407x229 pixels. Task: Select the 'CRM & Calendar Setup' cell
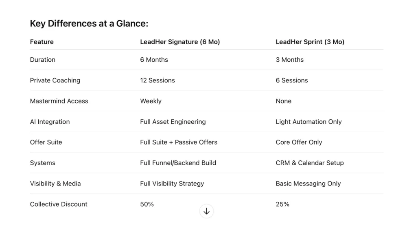(x=310, y=163)
